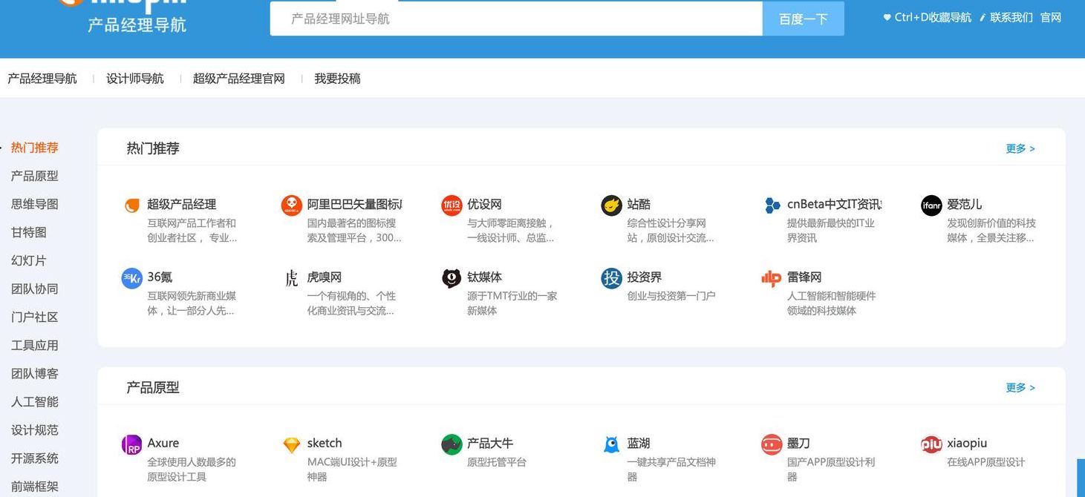This screenshot has height=497, width=1085.
Task: Open the 超级产品经理官网 tab
Action: point(239,79)
